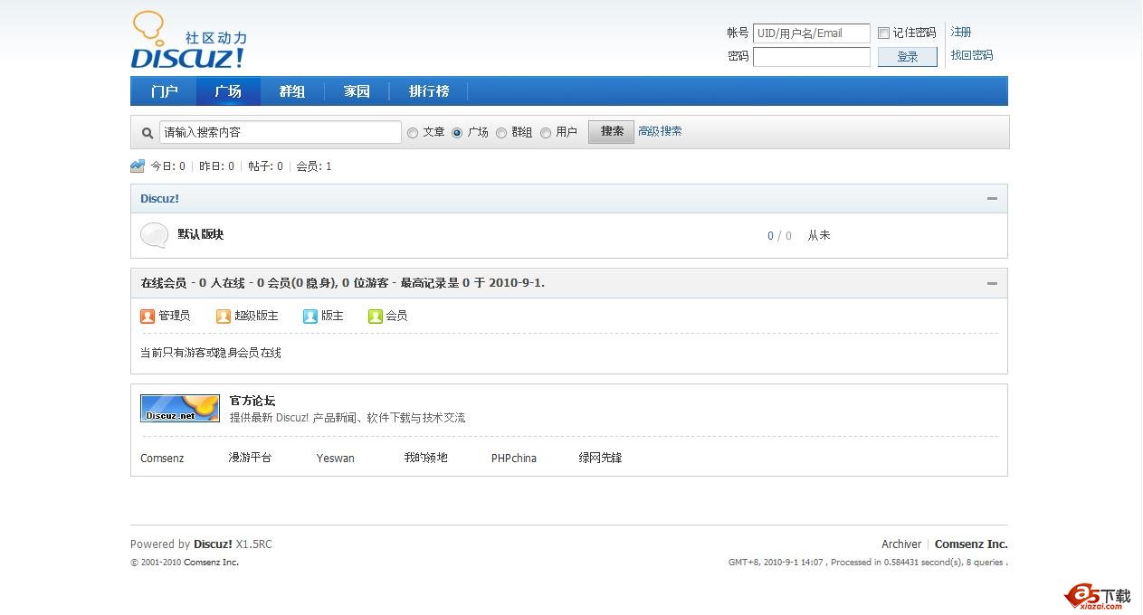Click the Discuz! logo at the top

click(x=187, y=40)
